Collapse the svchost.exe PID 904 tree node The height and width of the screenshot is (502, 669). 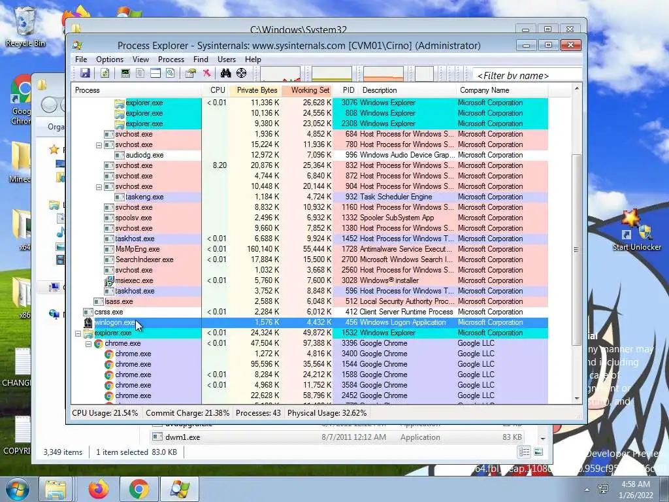coord(99,187)
